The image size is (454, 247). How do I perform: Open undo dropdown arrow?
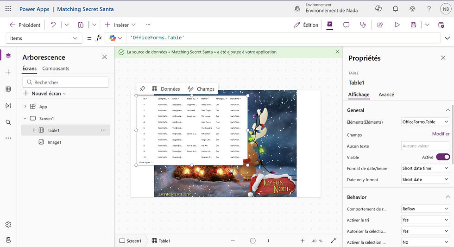(67, 25)
